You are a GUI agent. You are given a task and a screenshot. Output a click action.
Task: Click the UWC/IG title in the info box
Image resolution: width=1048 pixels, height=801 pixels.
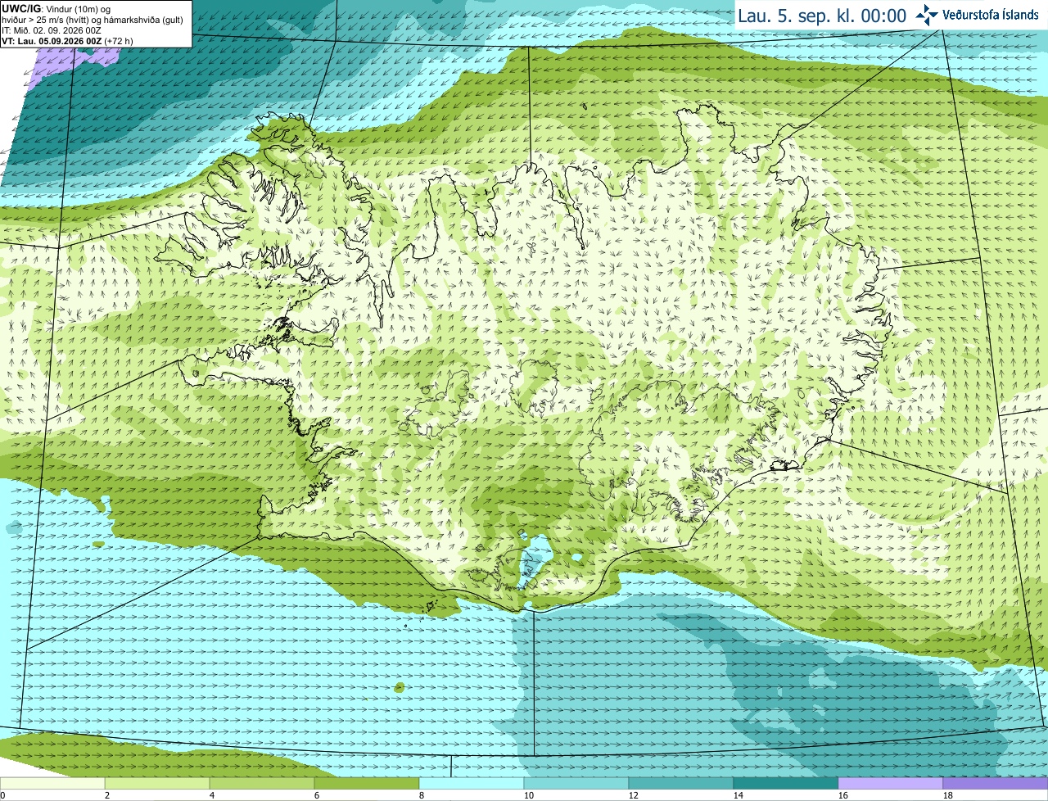click(22, 8)
